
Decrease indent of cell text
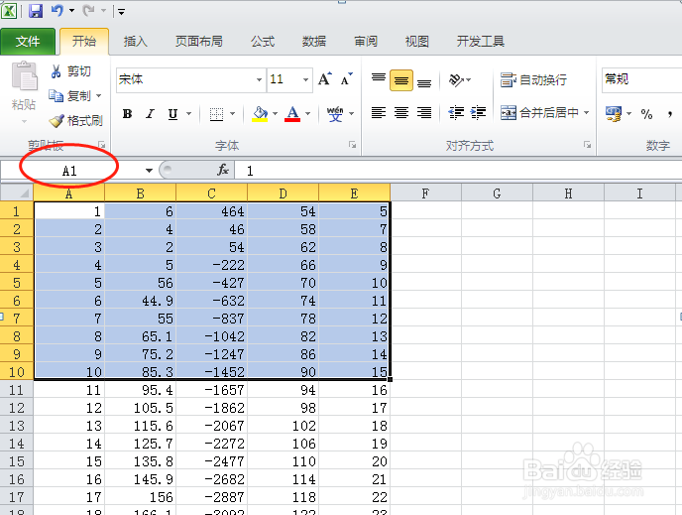[x=456, y=113]
